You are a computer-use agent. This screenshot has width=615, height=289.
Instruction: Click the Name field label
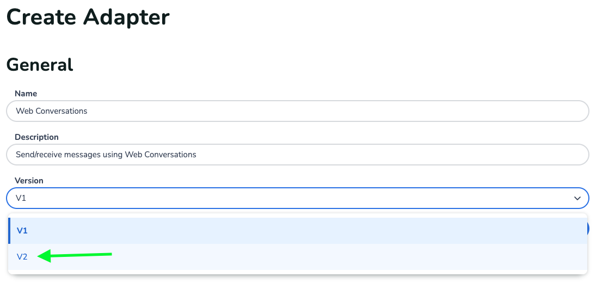click(26, 94)
